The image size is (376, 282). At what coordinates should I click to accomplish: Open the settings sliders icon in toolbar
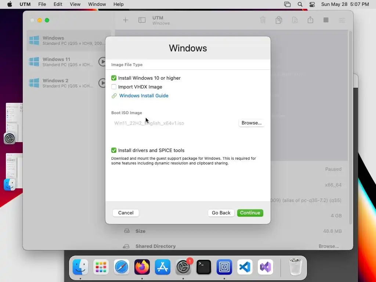pyautogui.click(x=342, y=20)
